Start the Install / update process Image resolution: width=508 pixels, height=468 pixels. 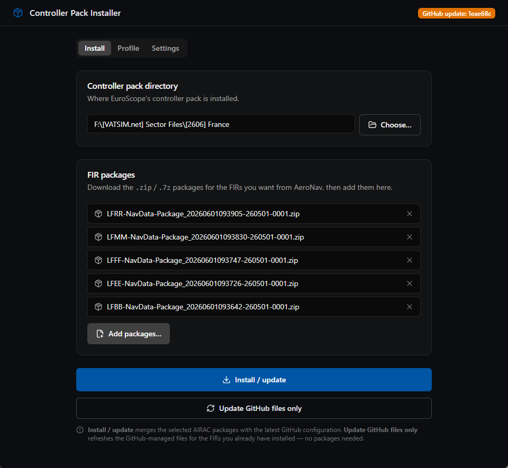pyautogui.click(x=254, y=380)
